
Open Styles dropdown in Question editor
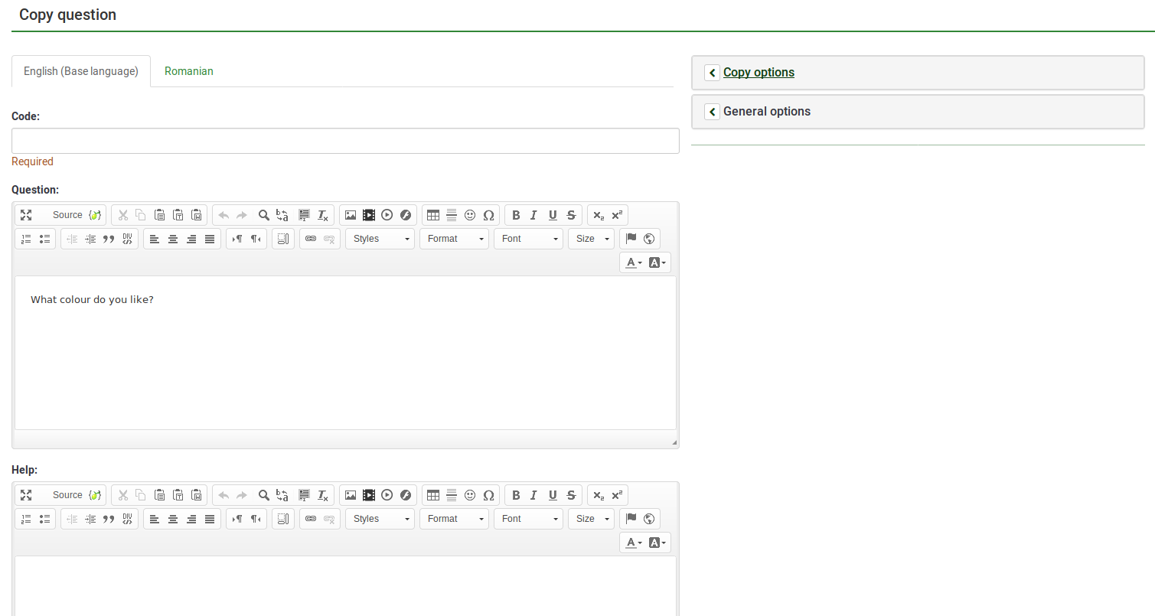[380, 239]
